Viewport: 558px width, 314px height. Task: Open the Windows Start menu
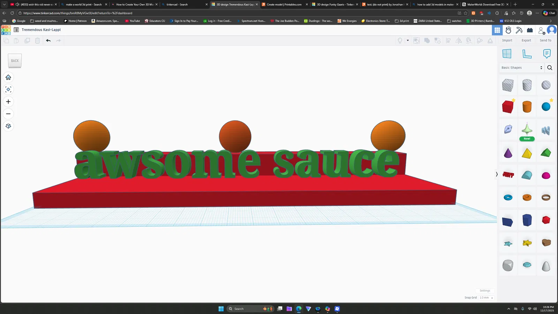coord(221,309)
